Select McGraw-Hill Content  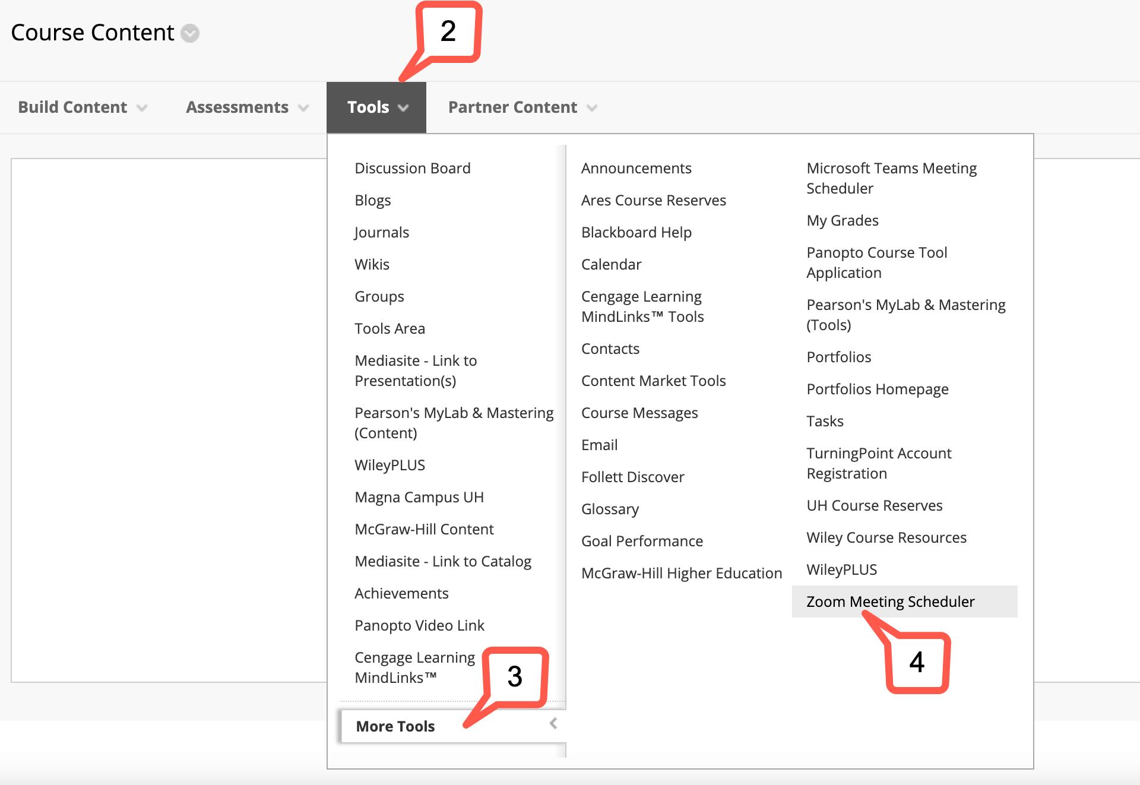[x=425, y=529]
